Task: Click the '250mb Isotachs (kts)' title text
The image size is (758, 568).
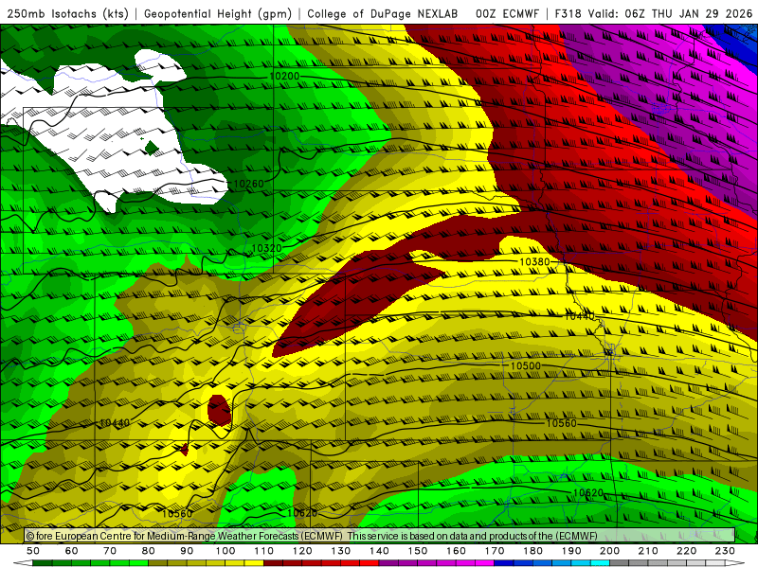Action: 67,13
